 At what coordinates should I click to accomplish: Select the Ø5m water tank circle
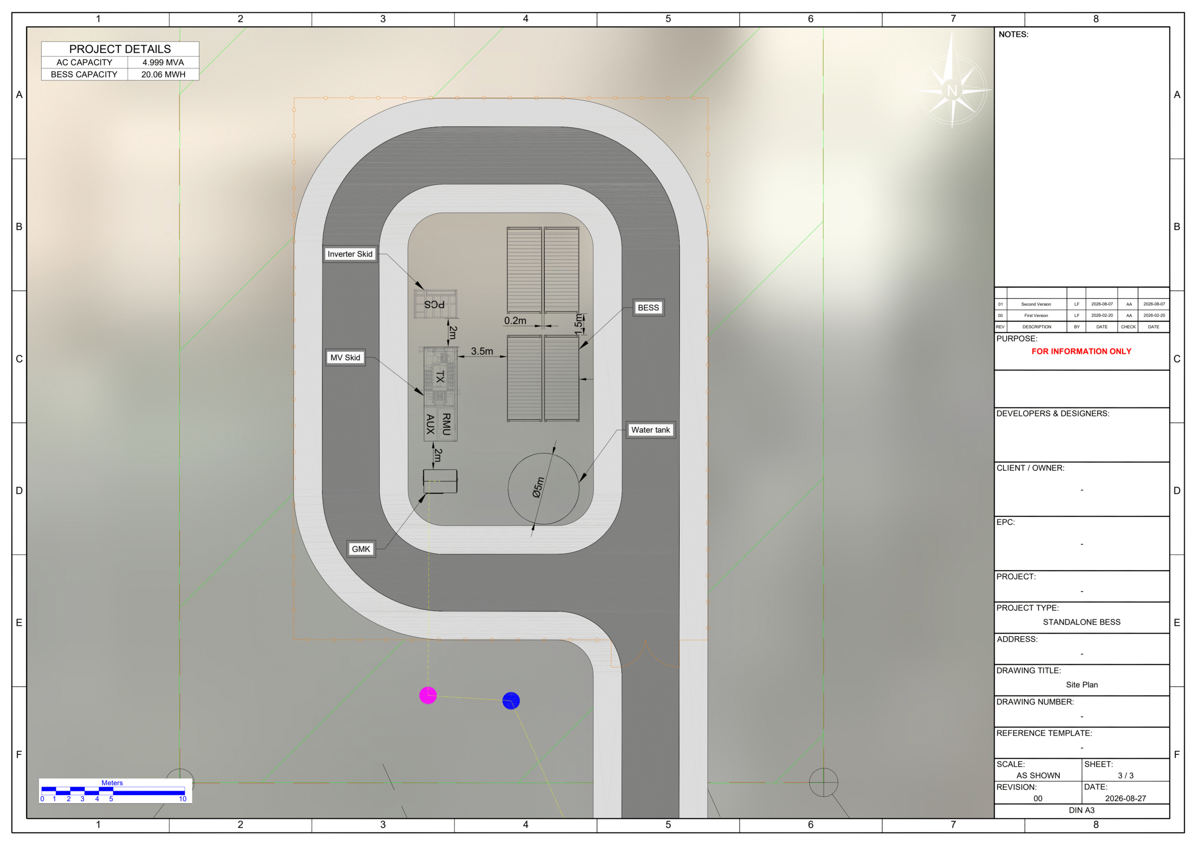click(543, 488)
